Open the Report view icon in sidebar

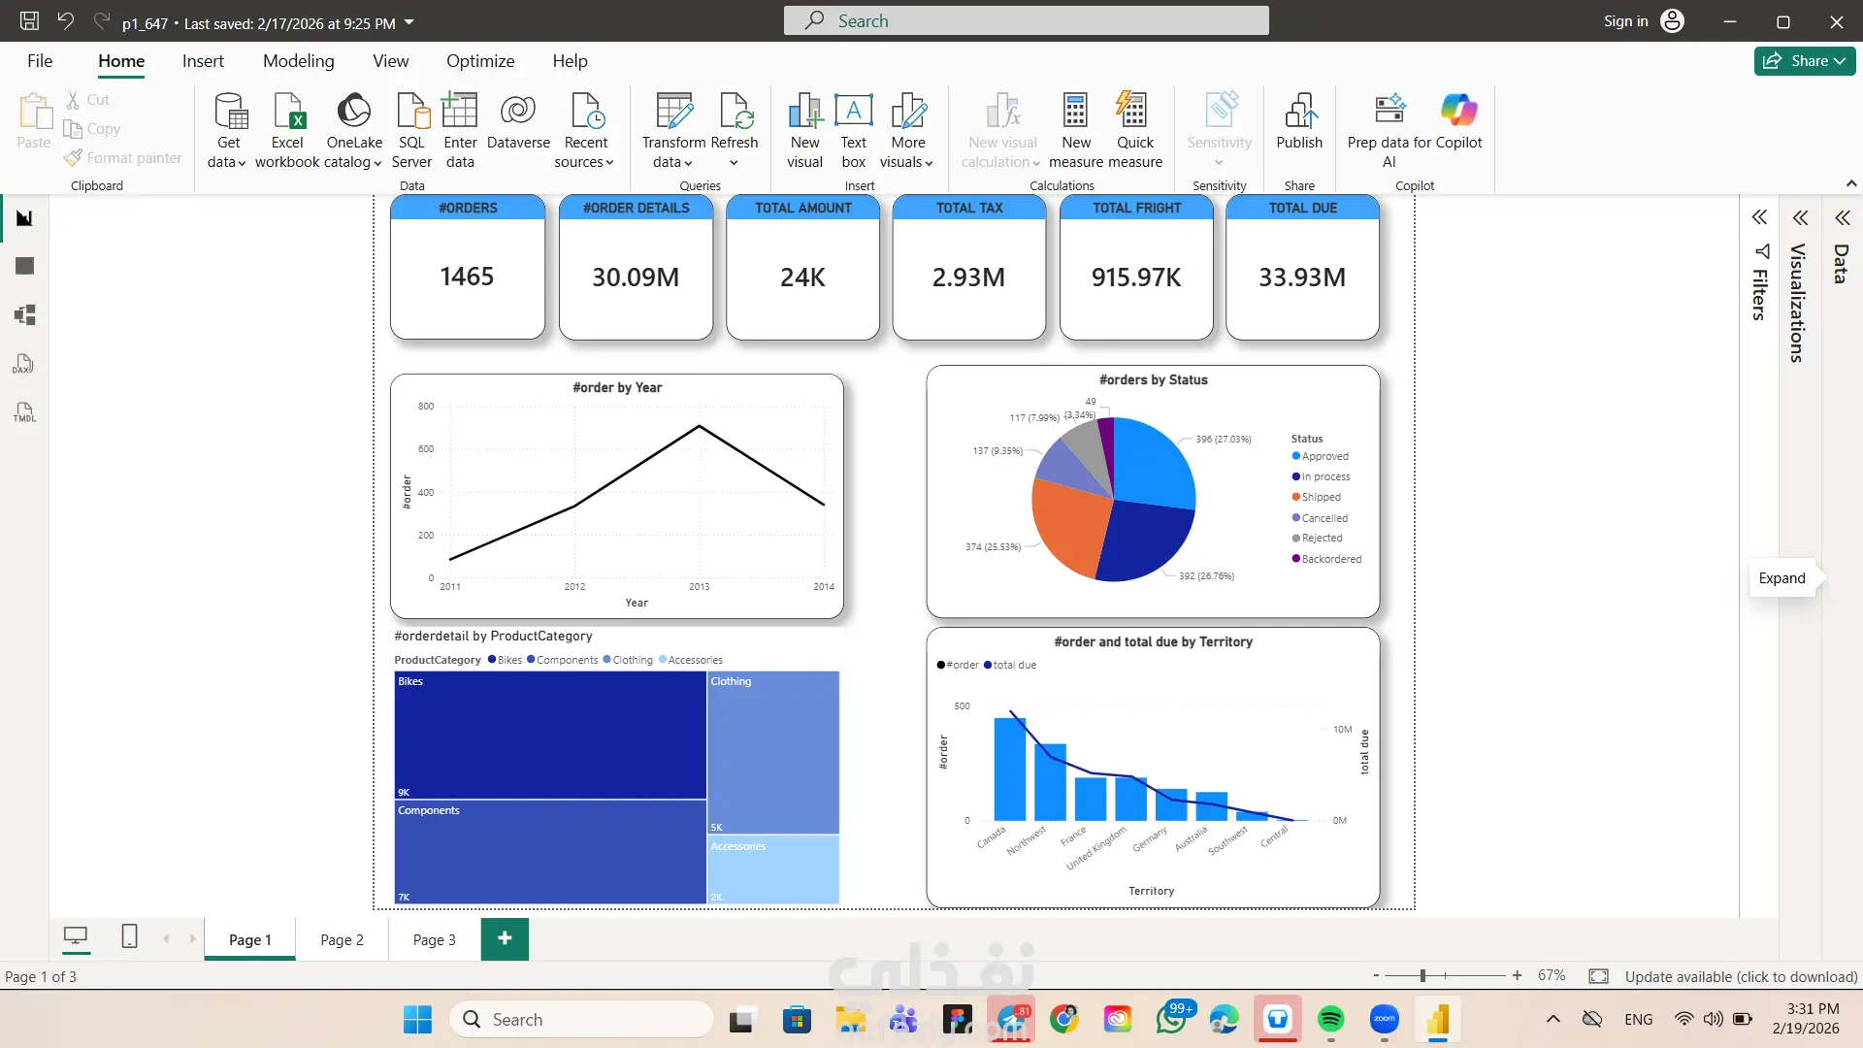pyautogui.click(x=24, y=218)
